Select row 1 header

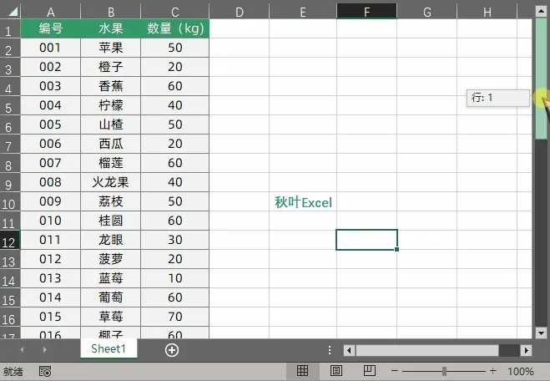8,30
